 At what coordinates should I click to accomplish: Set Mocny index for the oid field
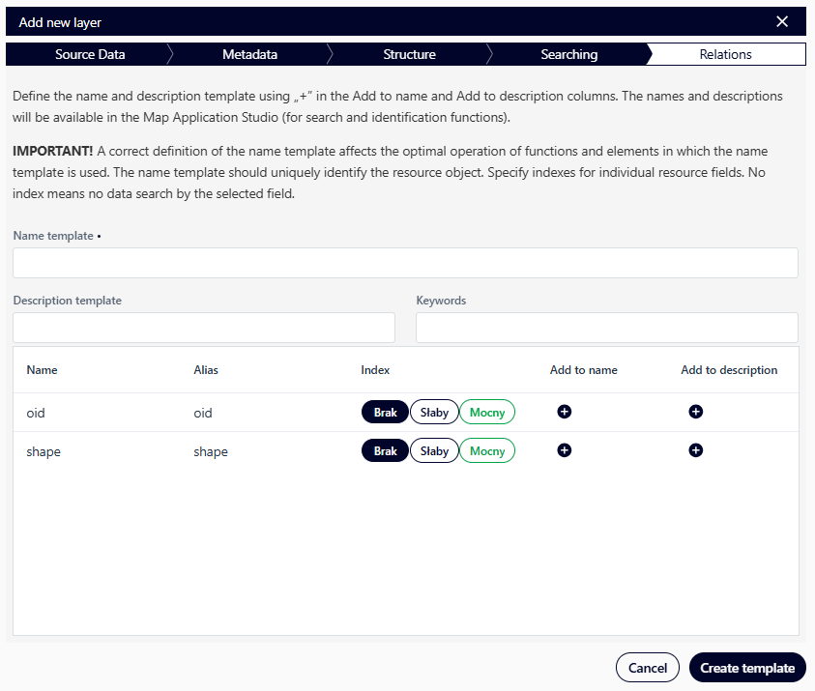486,412
